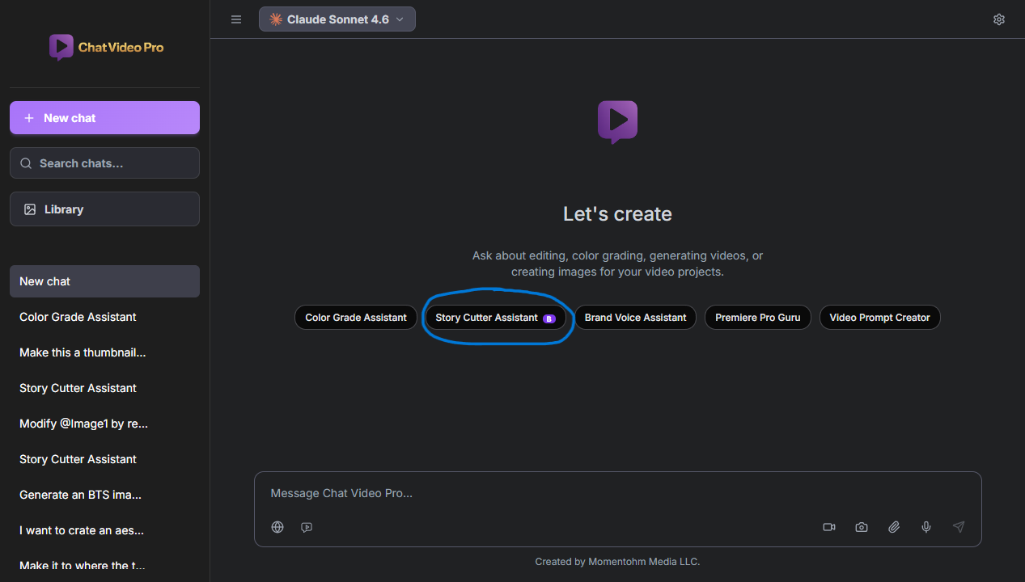Screen dimensions: 1025x582
Task: Click the Search chats field
Action: pos(104,163)
